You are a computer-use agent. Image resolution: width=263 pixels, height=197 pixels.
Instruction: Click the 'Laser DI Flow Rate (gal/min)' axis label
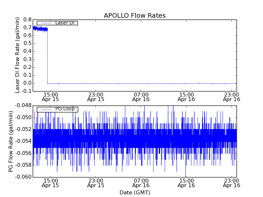(x=18, y=55)
